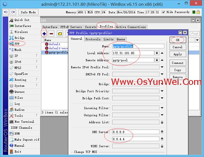Expand the MPLS submenu

point(37,67)
